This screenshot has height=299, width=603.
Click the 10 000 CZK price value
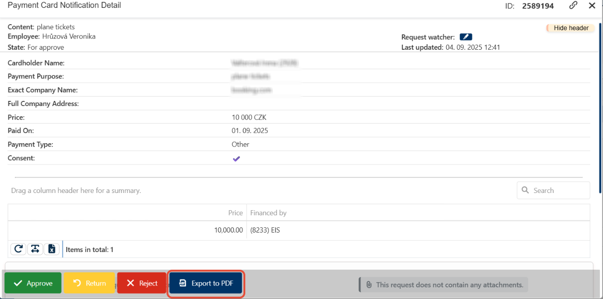pyautogui.click(x=249, y=118)
